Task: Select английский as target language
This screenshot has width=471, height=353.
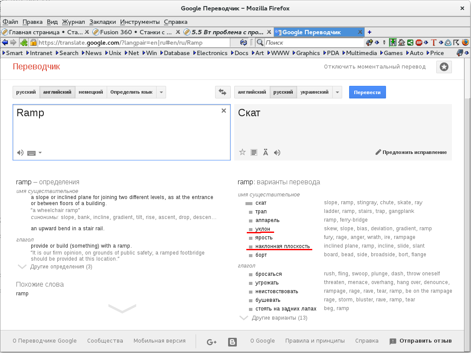Action: [x=252, y=92]
